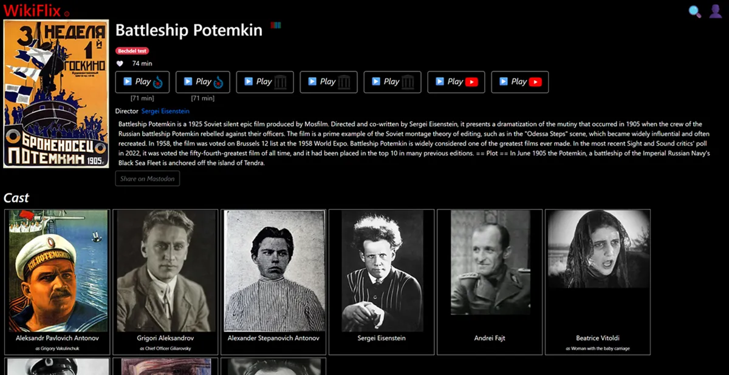
Task: Select the first Play button with 71 min label
Action: tap(142, 82)
